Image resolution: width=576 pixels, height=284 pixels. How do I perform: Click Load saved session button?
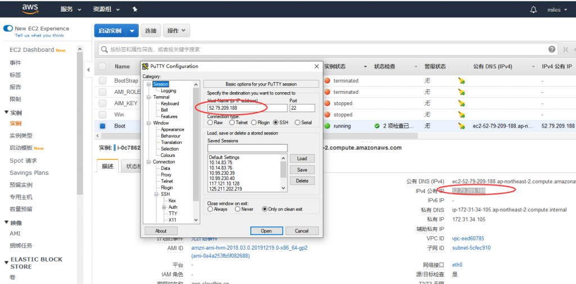(x=302, y=159)
